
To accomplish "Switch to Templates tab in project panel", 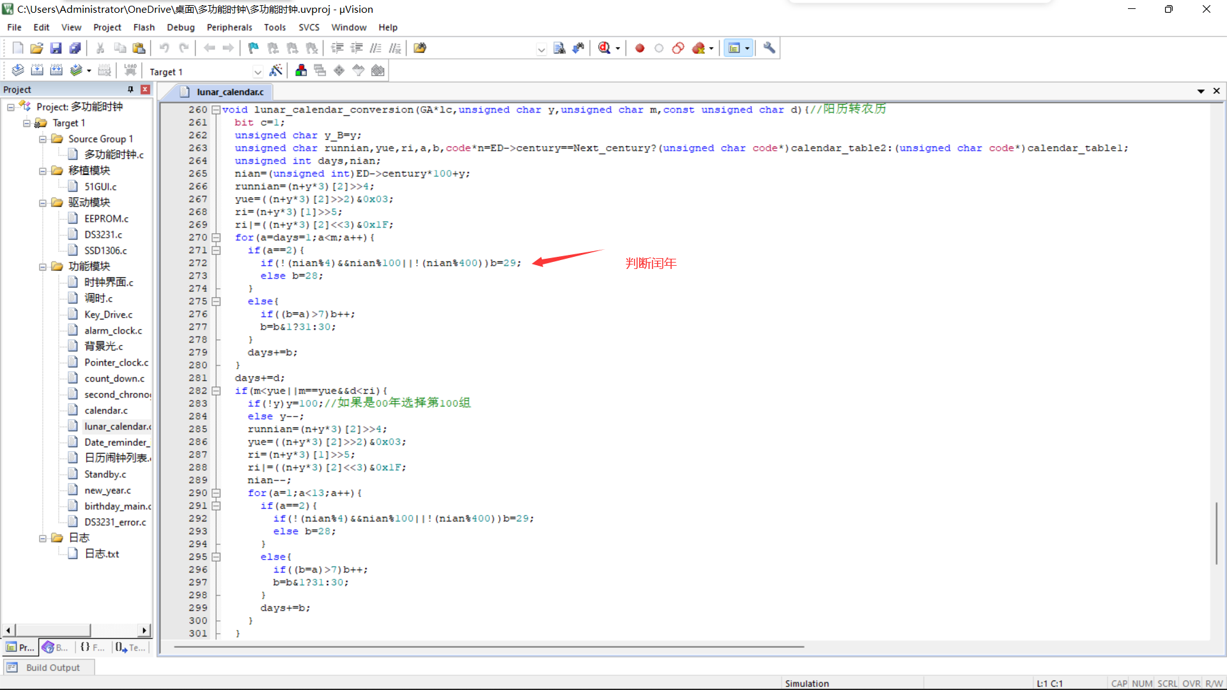I will click(130, 647).
